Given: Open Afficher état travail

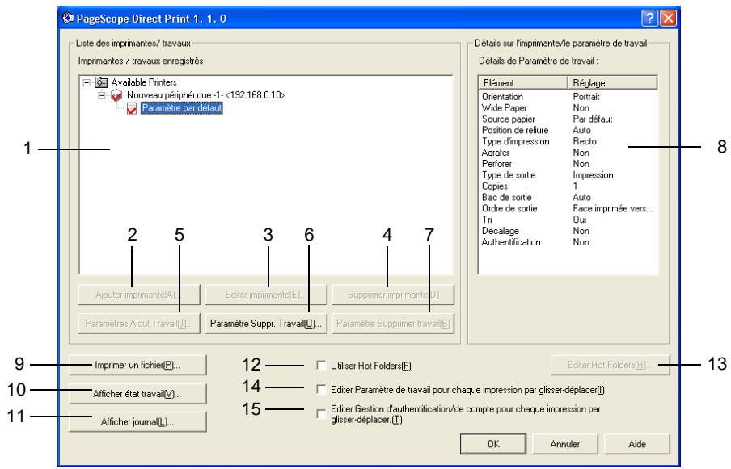Looking at the screenshot, I should (x=137, y=394).
